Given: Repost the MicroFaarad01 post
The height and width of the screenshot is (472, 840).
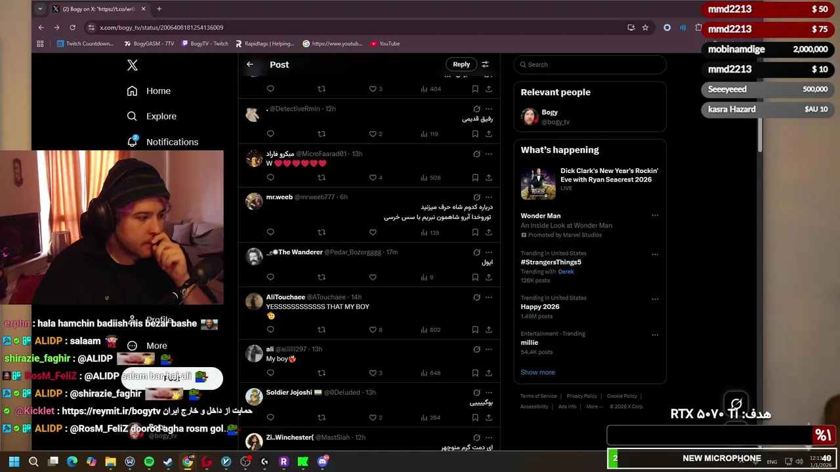Looking at the screenshot, I should click(x=322, y=177).
